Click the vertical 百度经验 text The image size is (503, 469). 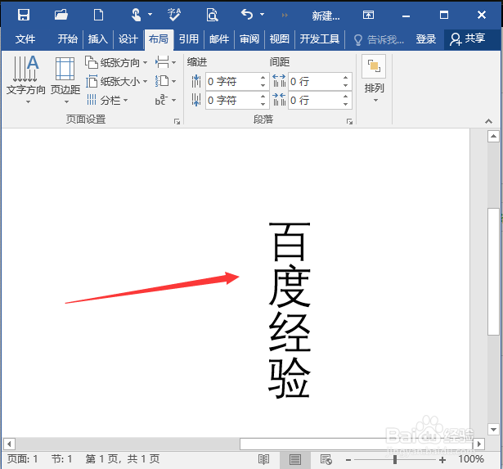pos(290,310)
